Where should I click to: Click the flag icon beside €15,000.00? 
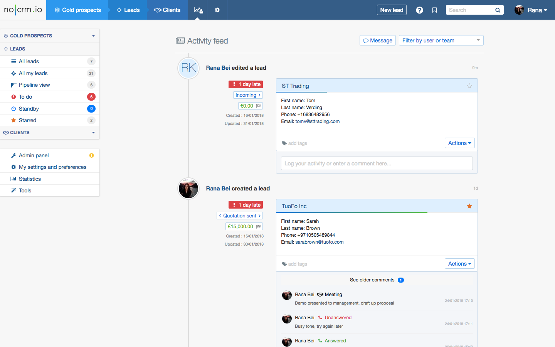(258, 226)
